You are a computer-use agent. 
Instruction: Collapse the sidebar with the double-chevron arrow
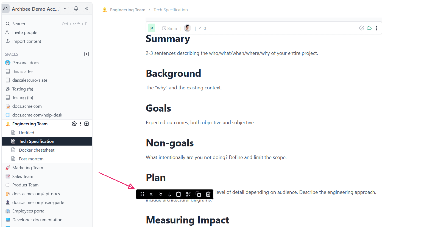87,8
